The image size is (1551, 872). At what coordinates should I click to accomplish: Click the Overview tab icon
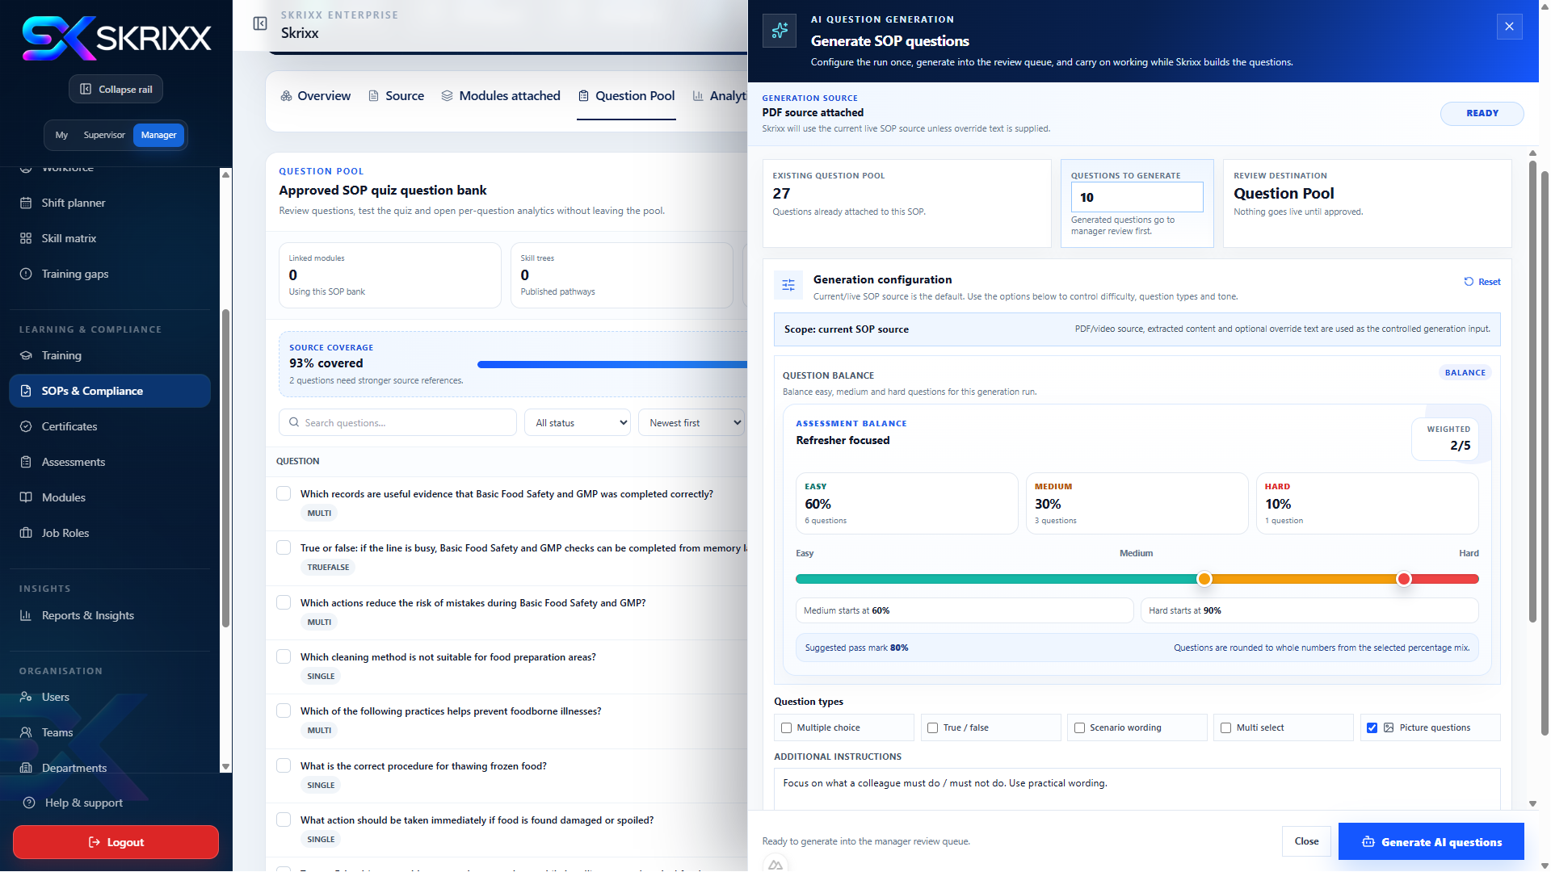[286, 96]
